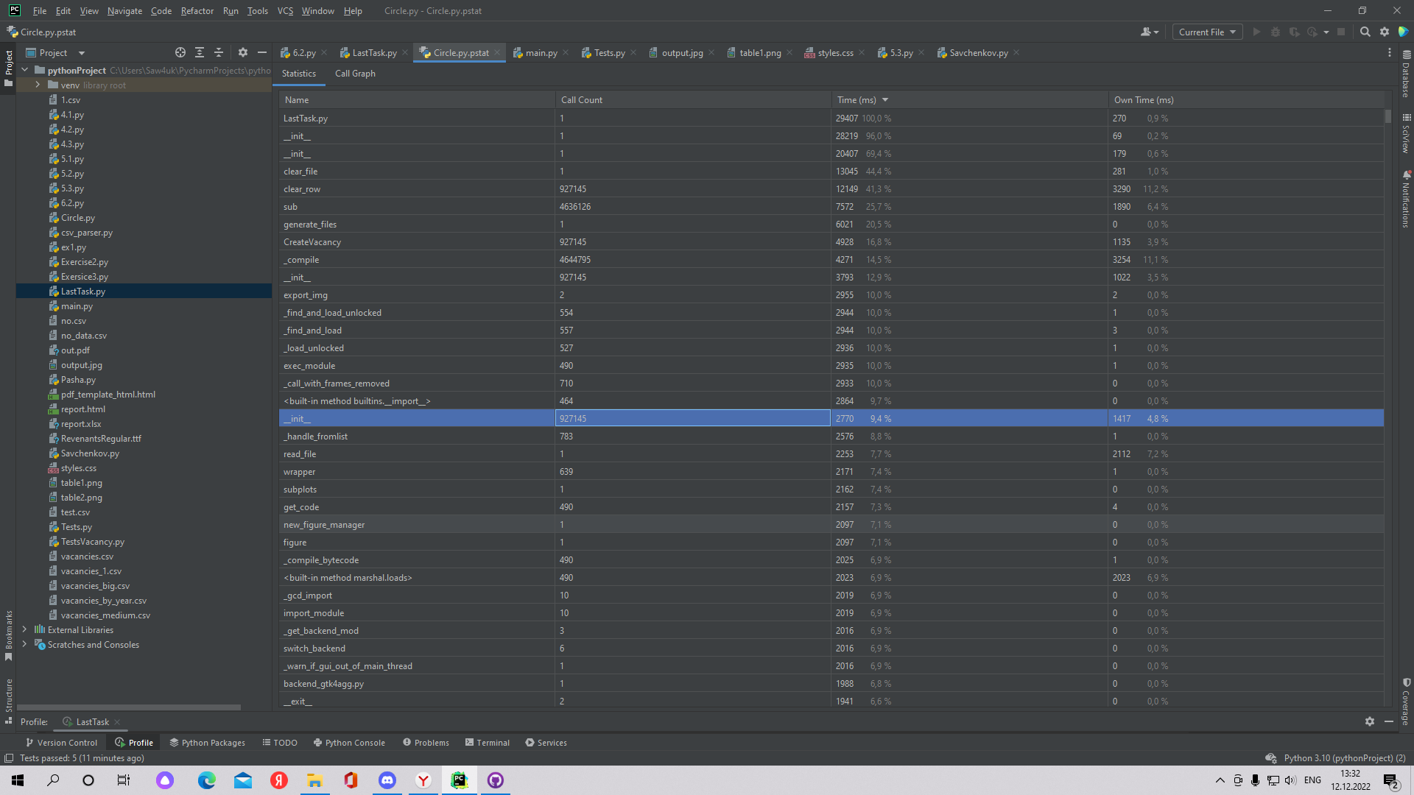Open Profile panel settings gear
Screen dimensions: 1414x795
pos(1369,721)
